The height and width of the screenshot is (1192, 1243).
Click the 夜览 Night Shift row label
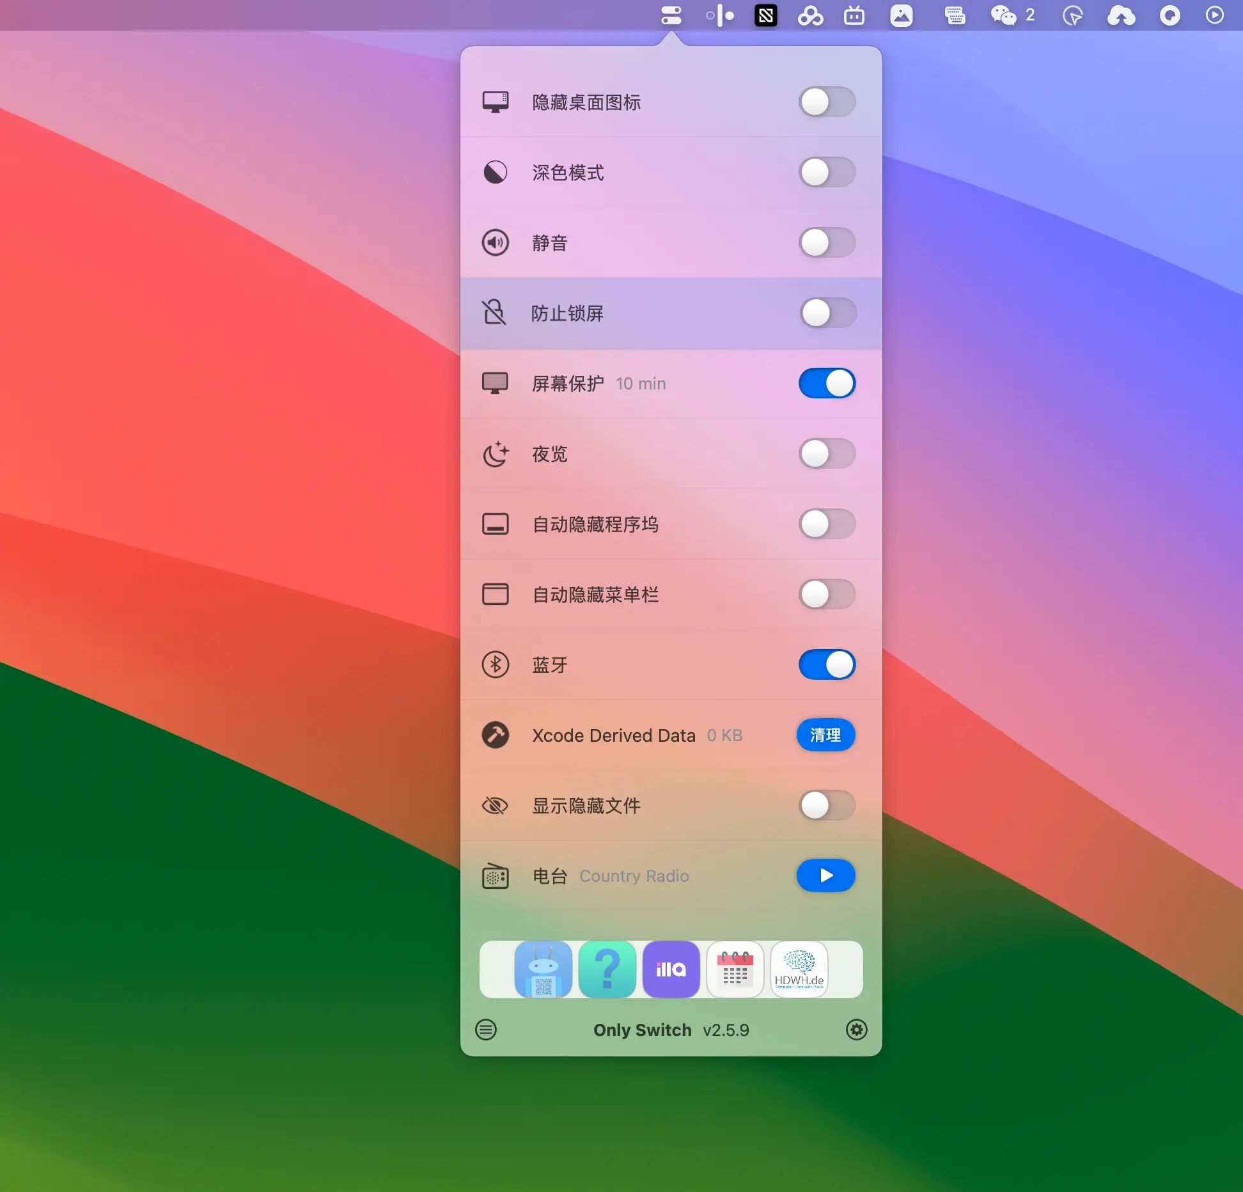[550, 454]
